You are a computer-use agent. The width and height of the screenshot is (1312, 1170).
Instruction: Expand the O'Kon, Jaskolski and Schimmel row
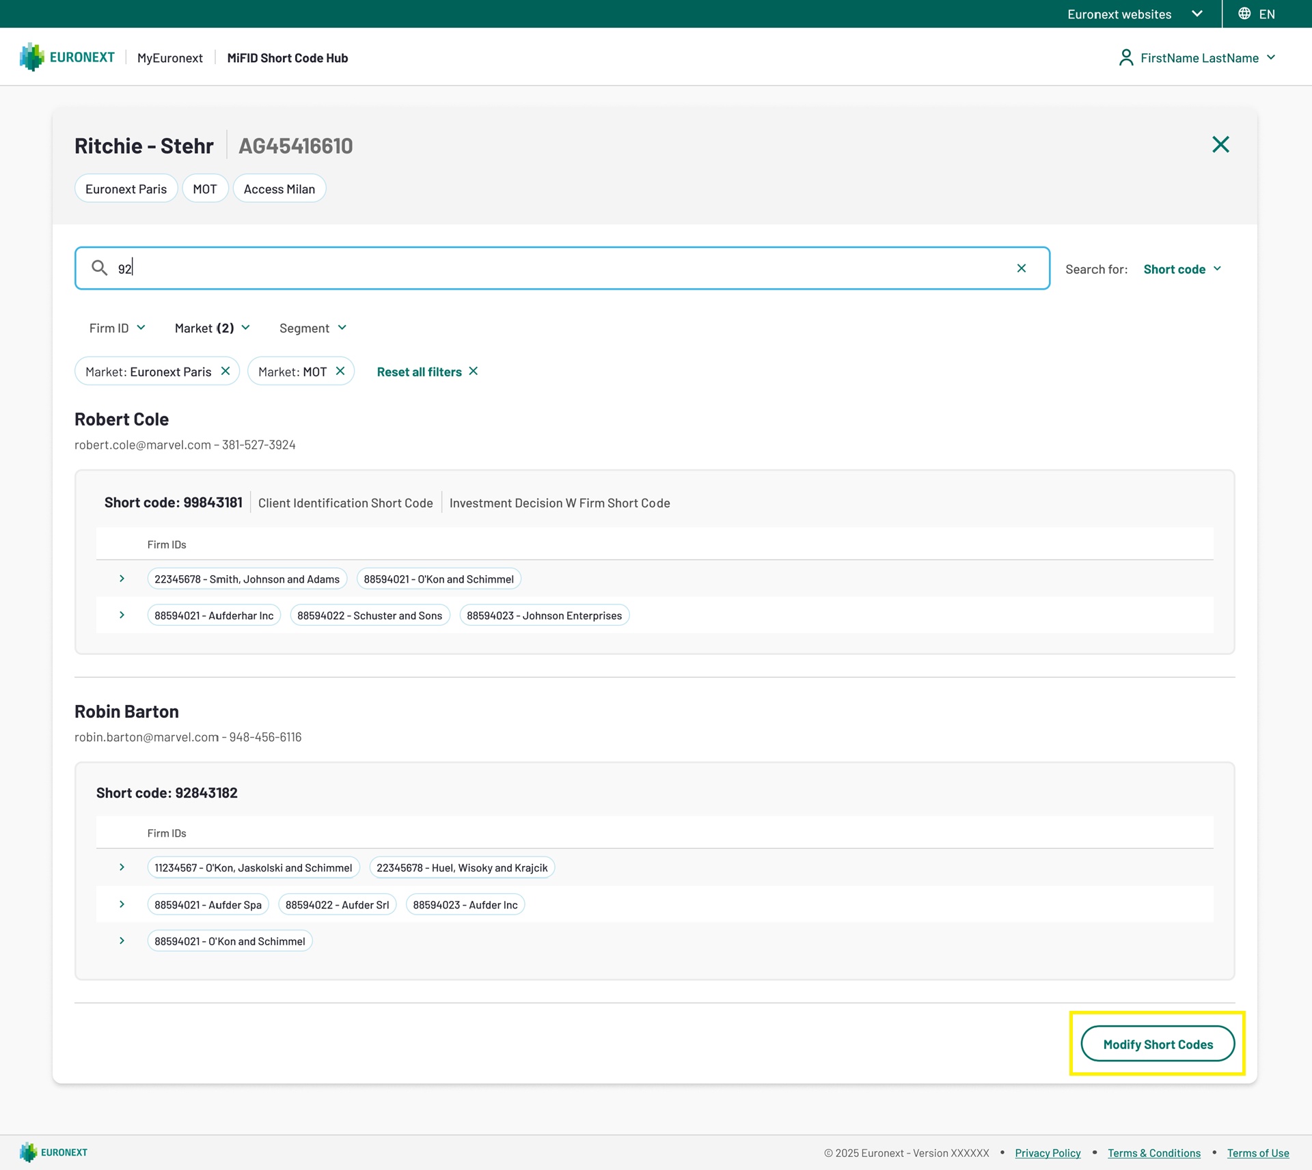122,867
